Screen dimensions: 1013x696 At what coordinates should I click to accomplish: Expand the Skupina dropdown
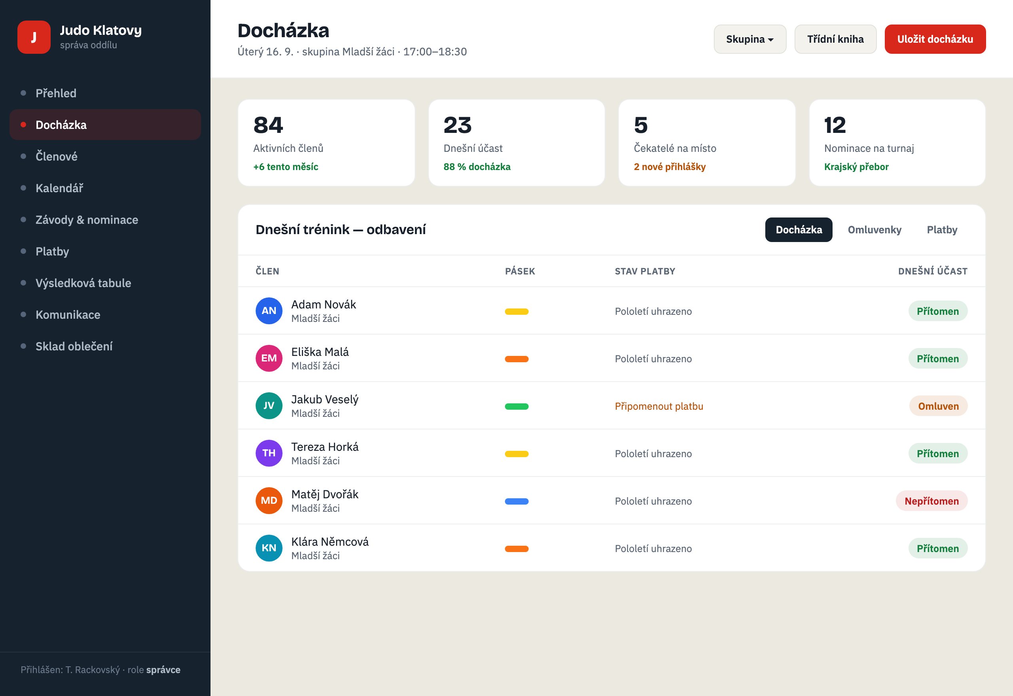[750, 39]
